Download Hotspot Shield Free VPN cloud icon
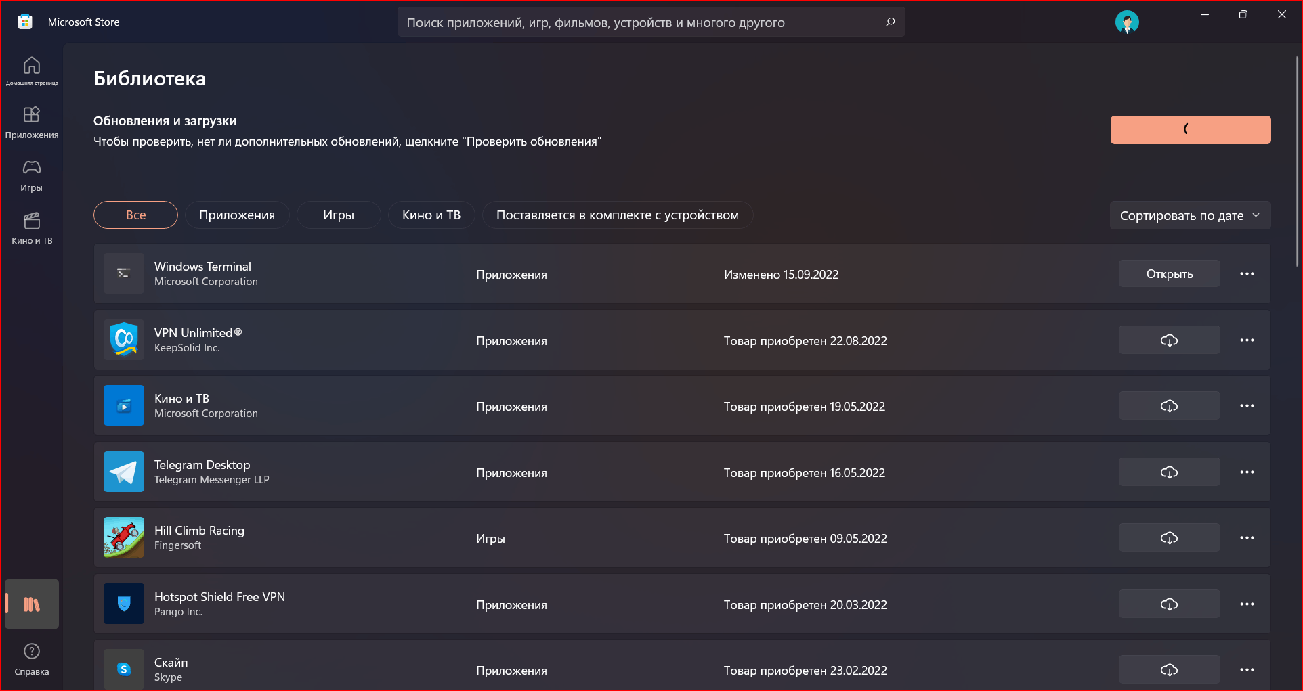Screen dimensions: 1303x691 (x=1169, y=604)
